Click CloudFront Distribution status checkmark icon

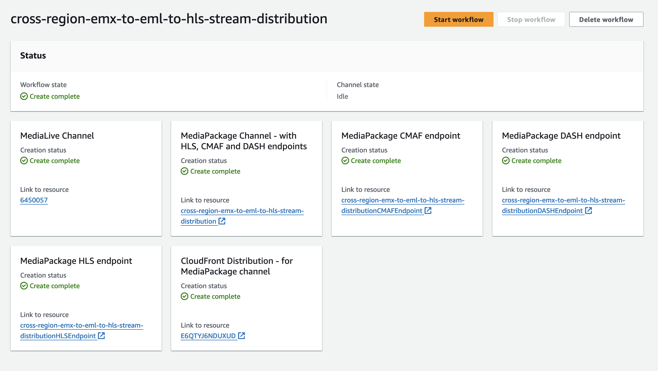click(184, 296)
